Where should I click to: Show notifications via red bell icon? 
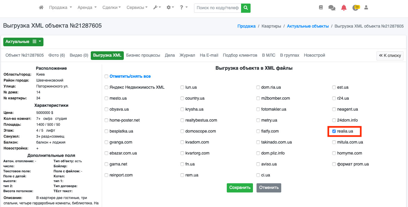coord(344,8)
